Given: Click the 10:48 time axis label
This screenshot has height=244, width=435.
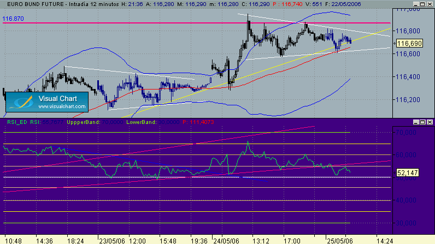Looking at the screenshot, I should pos(13,241).
